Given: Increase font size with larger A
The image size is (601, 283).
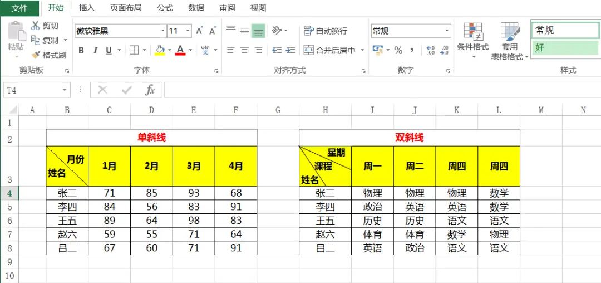Looking at the screenshot, I should point(199,31).
